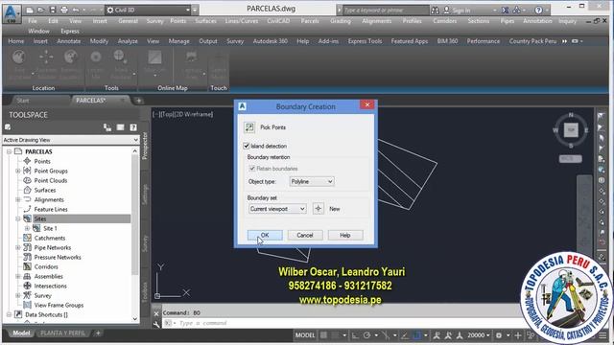Screen dimensions: 614x345
Task: Click the Undo arrow quick access icon
Action: tap(76, 10)
